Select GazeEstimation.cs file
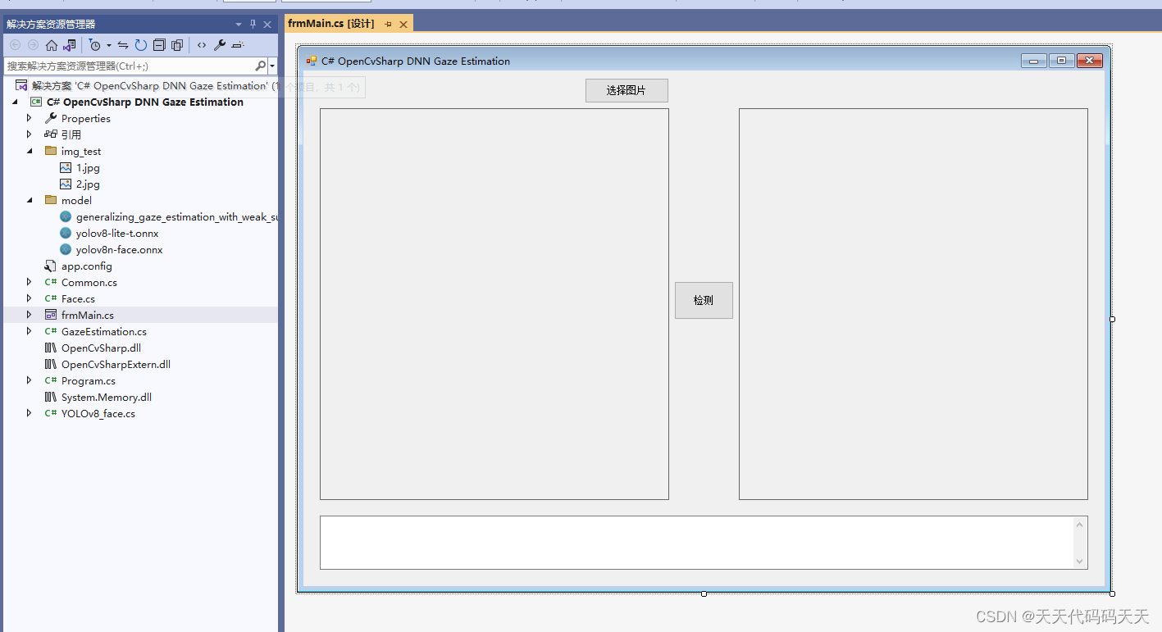The image size is (1162, 632). [x=104, y=331]
